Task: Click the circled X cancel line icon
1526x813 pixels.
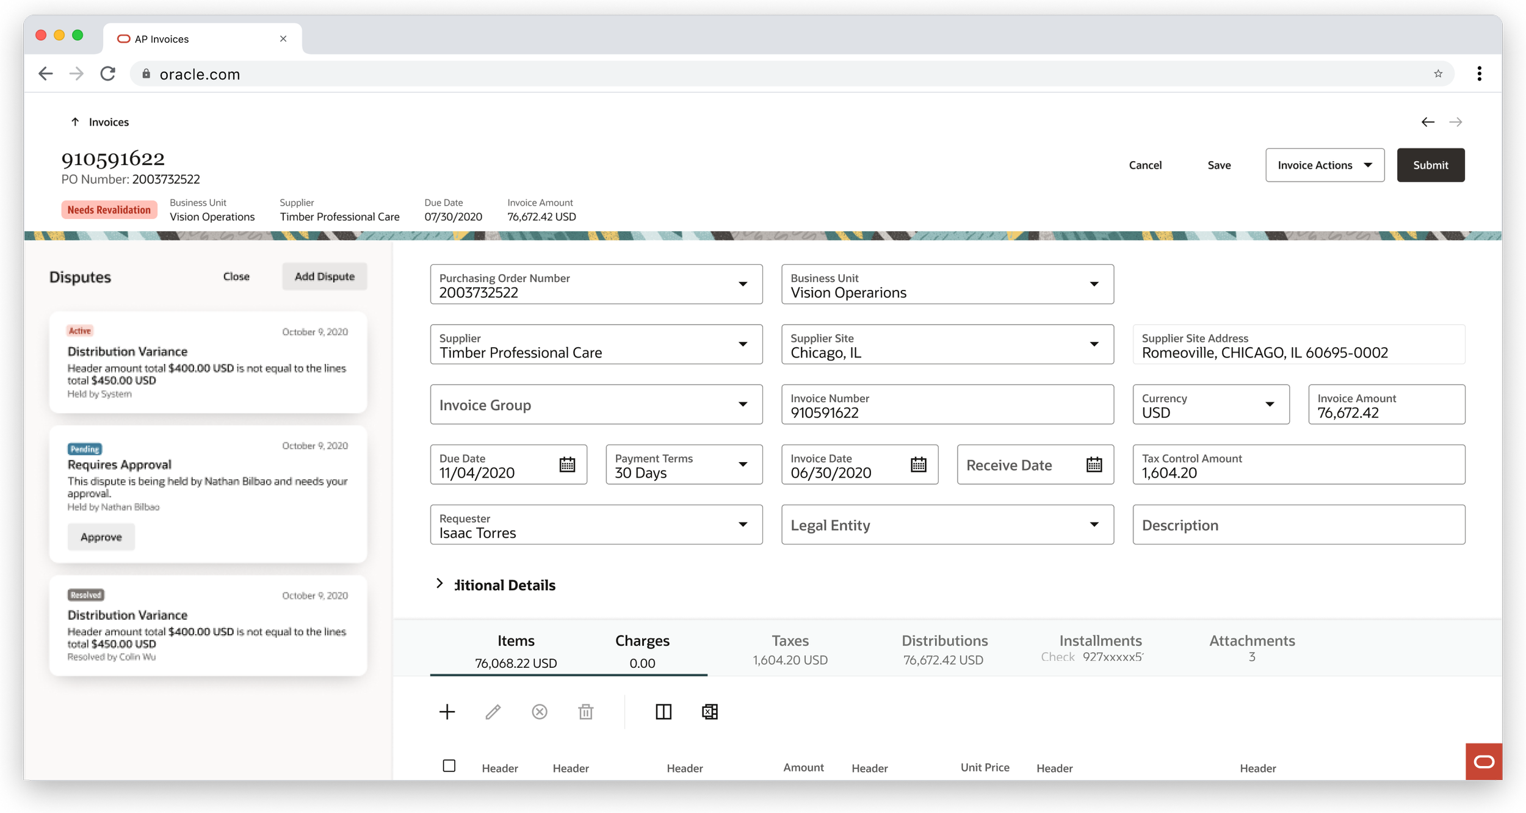Action: coord(540,712)
